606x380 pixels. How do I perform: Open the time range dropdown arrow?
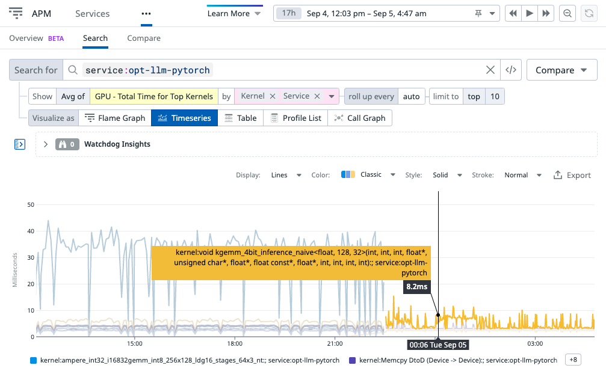click(492, 13)
